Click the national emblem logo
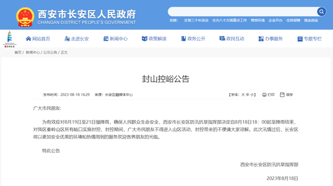 coord(25,17)
